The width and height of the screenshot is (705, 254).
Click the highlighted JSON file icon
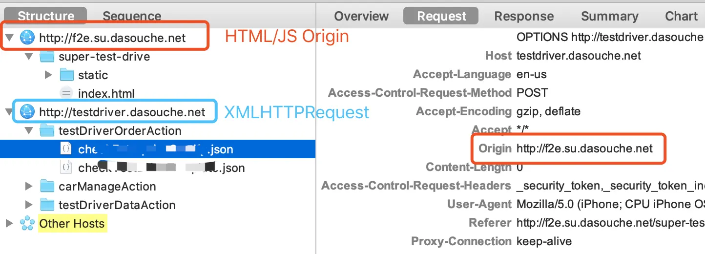tap(66, 149)
